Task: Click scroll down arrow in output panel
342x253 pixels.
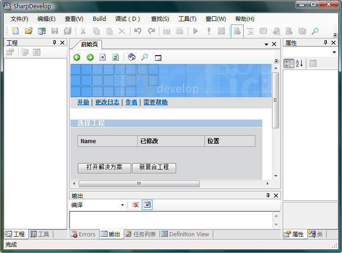Action: [276, 224]
